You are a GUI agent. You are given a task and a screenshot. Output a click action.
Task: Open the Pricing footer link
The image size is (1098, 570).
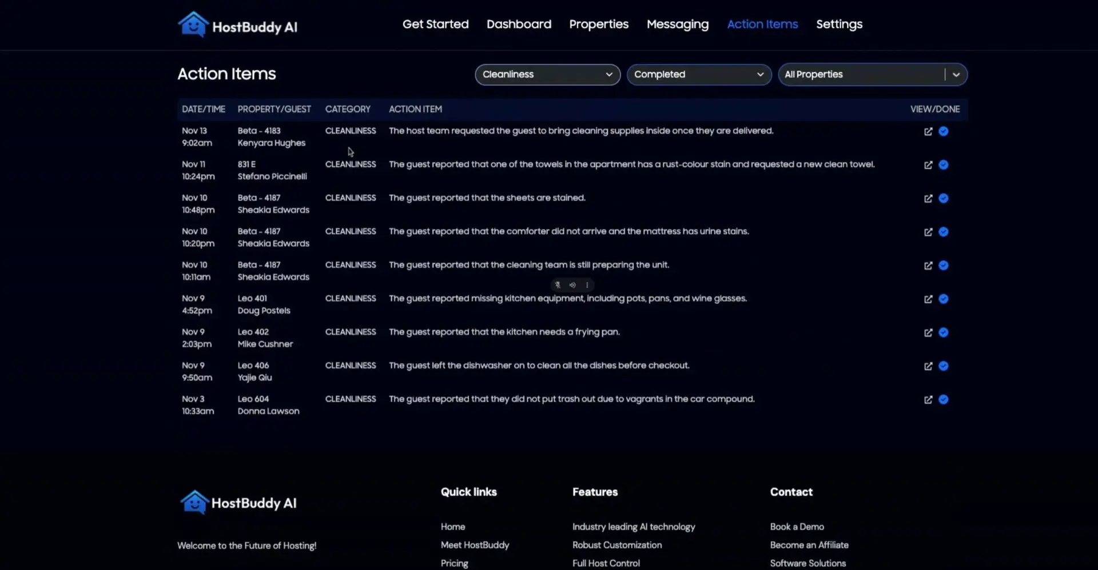click(x=454, y=563)
